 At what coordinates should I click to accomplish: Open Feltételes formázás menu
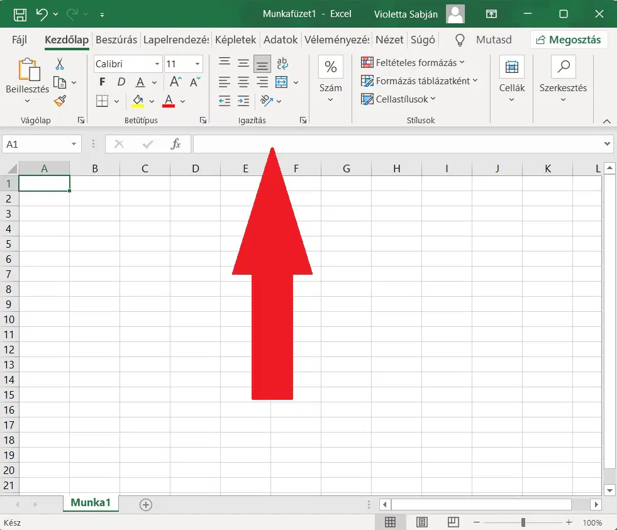413,63
